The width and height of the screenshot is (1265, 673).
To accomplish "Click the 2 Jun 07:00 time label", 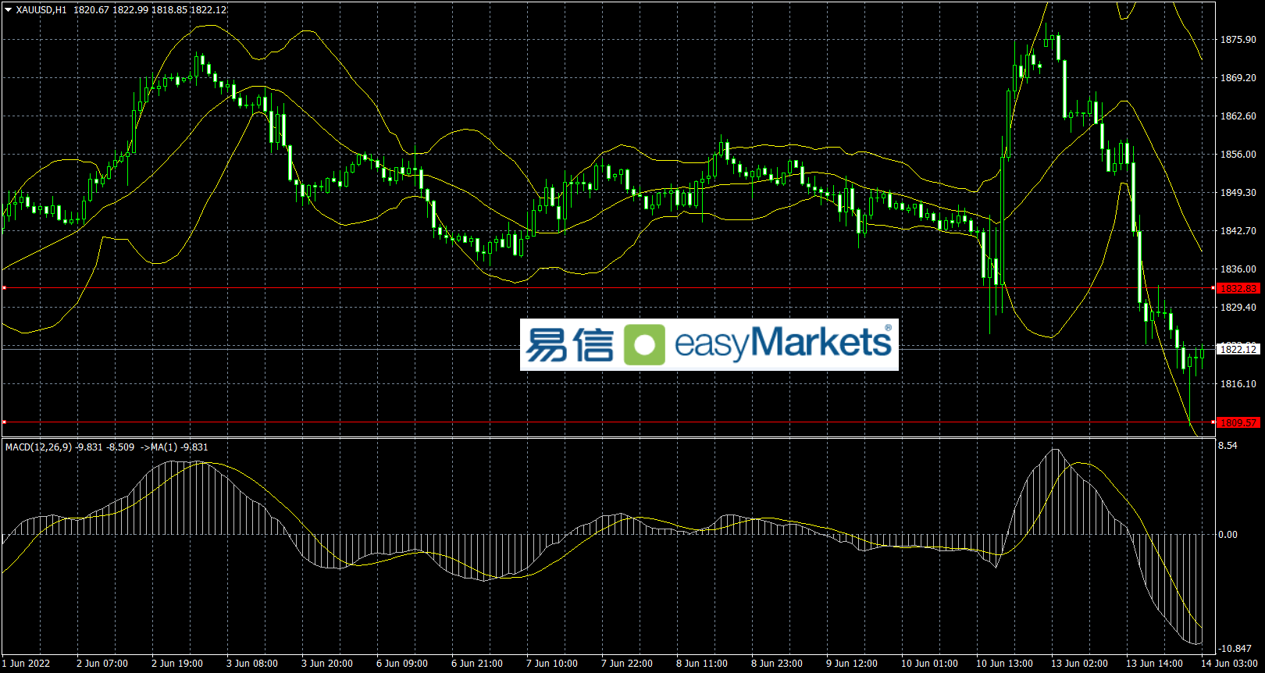I will point(102,664).
